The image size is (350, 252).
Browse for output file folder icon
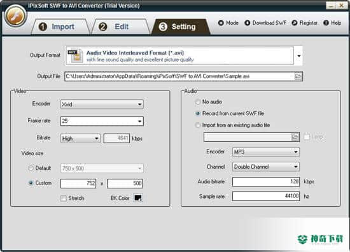(298, 76)
